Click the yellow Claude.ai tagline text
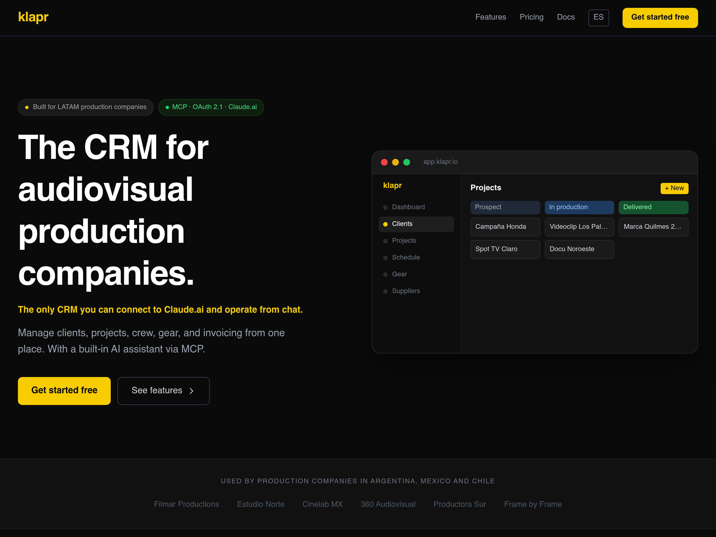Viewport: 716px width, 537px height. 160,310
